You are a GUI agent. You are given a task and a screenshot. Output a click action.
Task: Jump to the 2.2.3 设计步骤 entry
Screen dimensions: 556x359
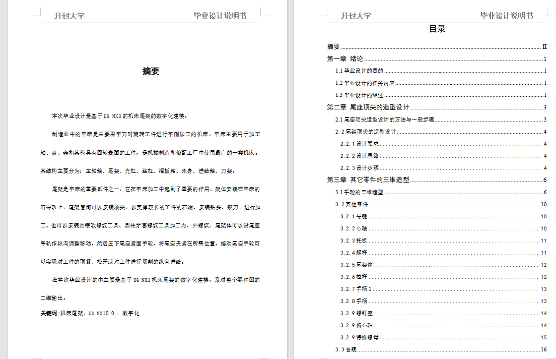tap(443, 167)
